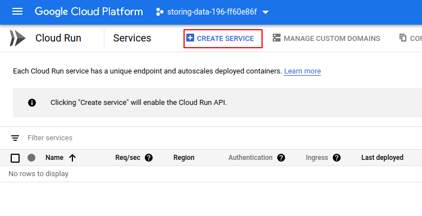This screenshot has width=422, height=216.
Task: Open MANAGE CUSTOM DOMAINS
Action: point(326,39)
